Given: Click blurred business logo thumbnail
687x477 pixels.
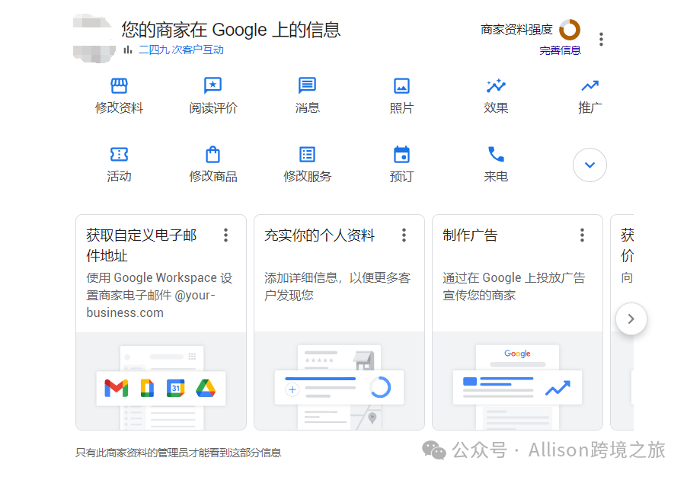Looking at the screenshot, I should tap(94, 38).
